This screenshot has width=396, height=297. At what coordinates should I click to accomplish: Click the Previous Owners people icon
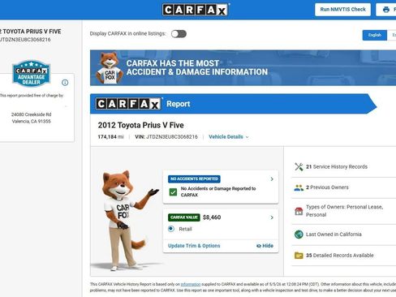coord(299,187)
